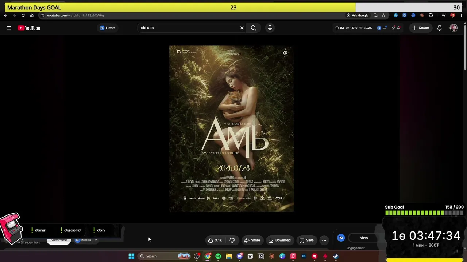Submit search with the magnifier icon
The width and height of the screenshot is (467, 262).
pyautogui.click(x=253, y=28)
